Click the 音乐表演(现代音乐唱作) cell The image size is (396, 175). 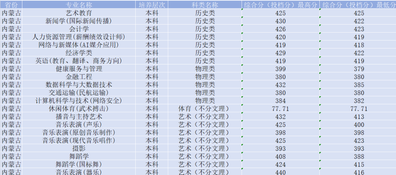point(79,141)
